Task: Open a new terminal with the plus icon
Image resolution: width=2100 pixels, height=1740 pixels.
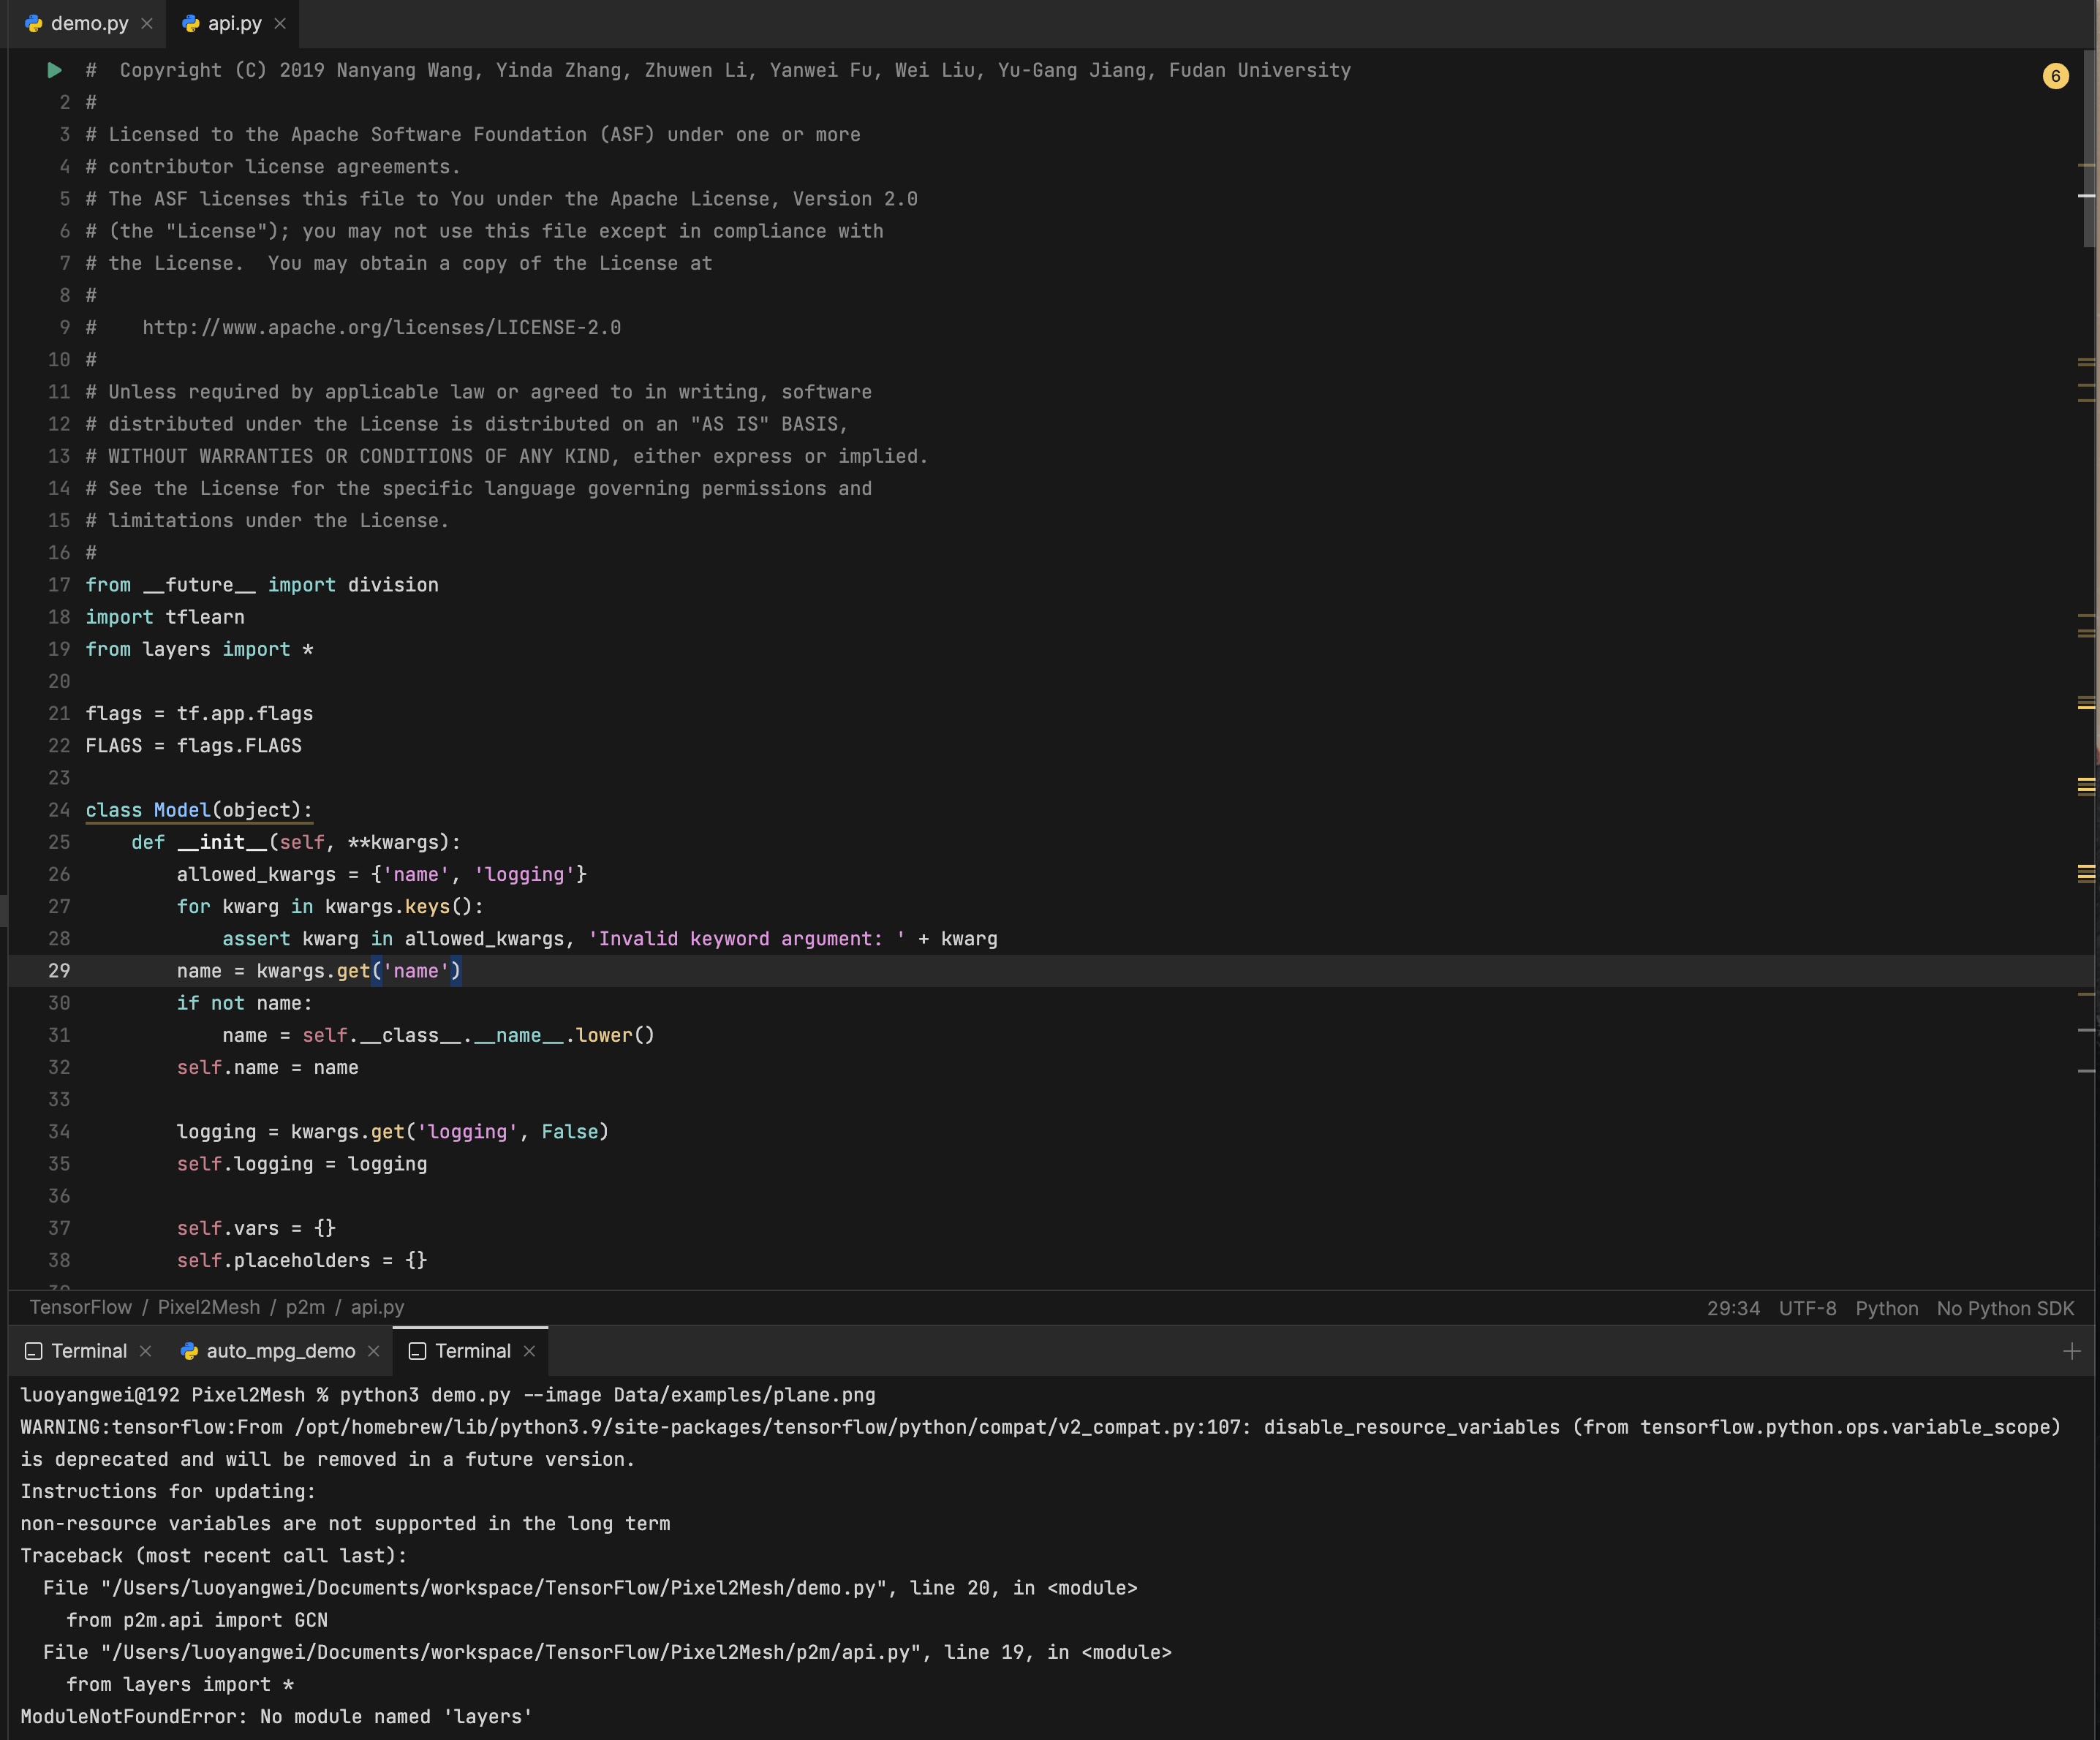Action: coord(2072,1351)
